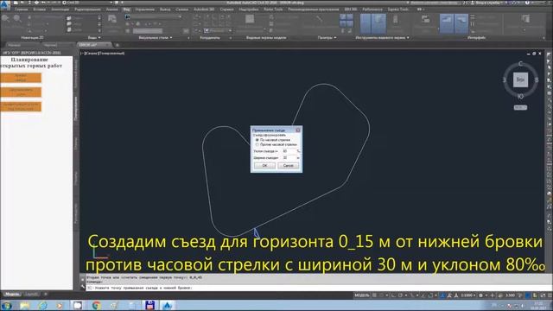This screenshot has width=553, height=311.
Task: Open Windows Start button
Action: coord(7,305)
